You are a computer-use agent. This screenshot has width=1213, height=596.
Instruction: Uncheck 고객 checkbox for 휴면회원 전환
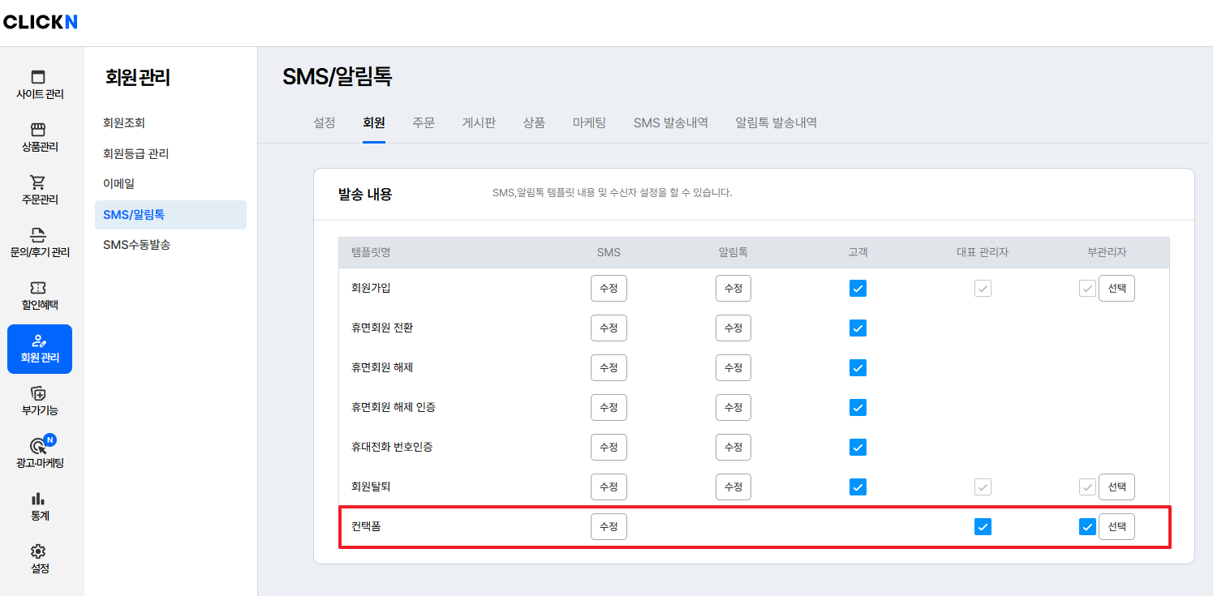[858, 328]
